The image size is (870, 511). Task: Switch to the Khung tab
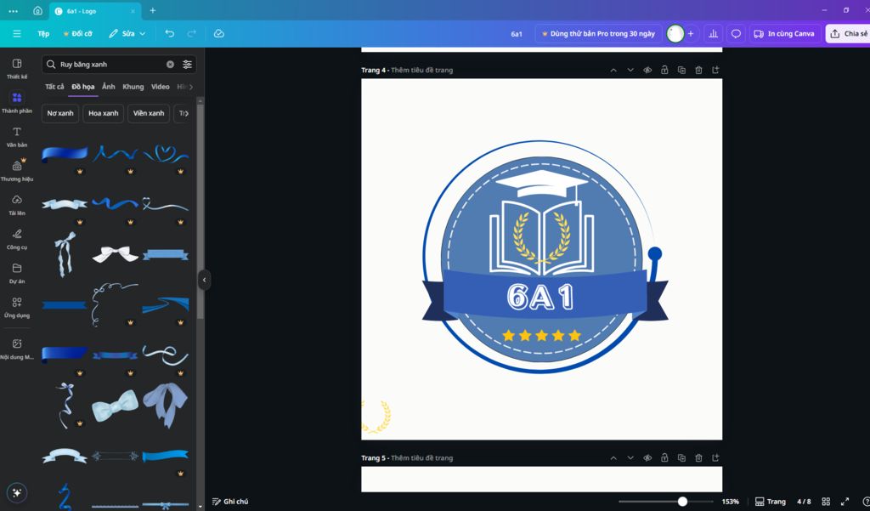[x=133, y=87]
